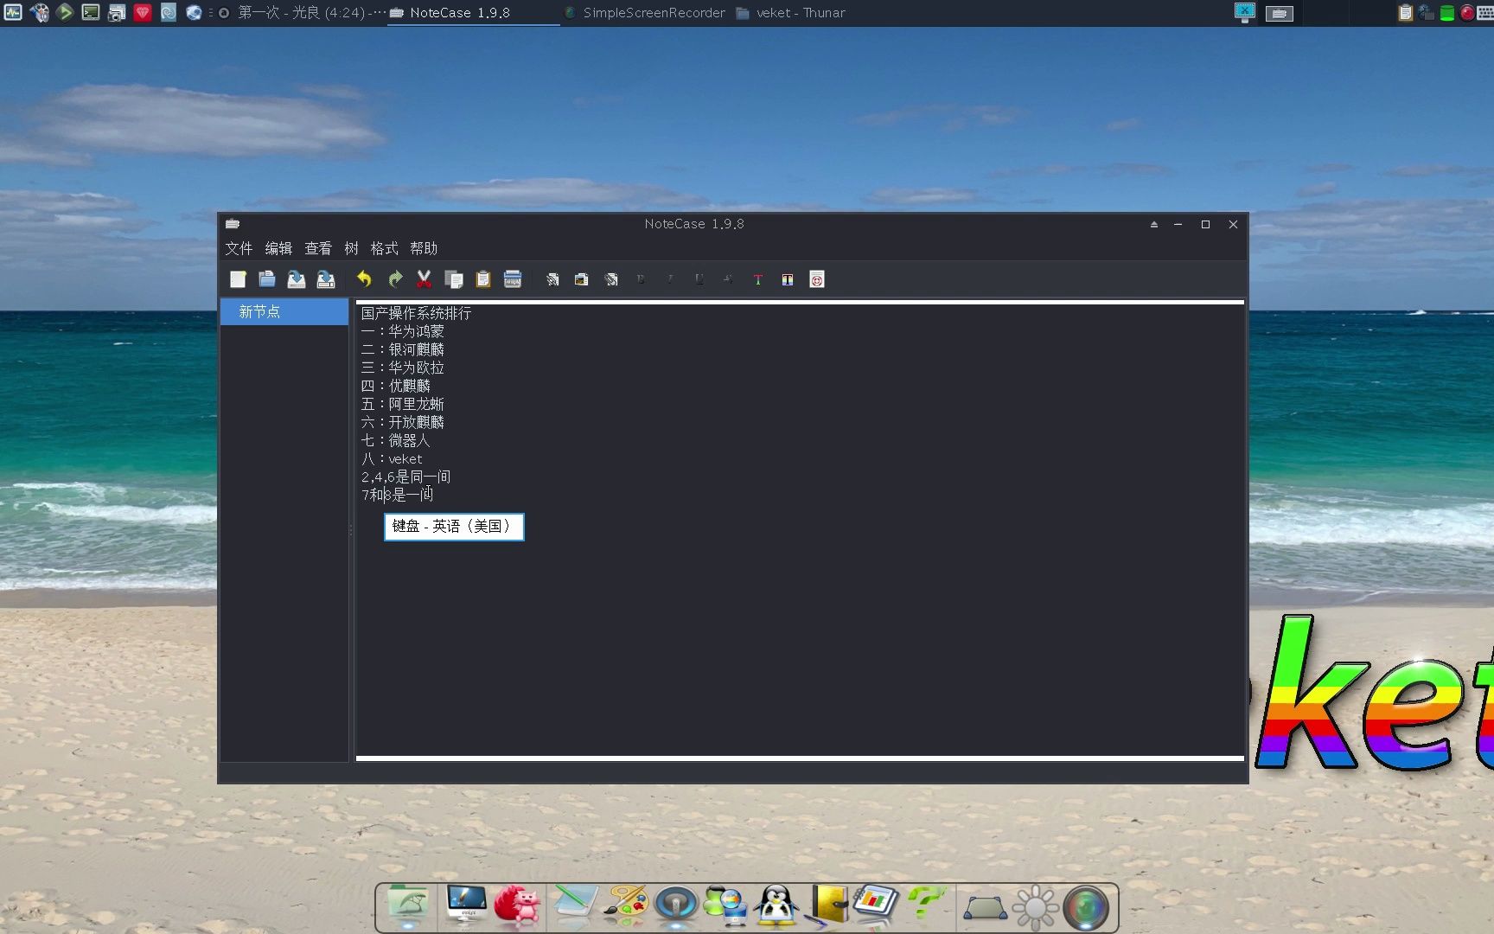Redo with the green arrow icon
1494x934 pixels.
click(x=395, y=279)
